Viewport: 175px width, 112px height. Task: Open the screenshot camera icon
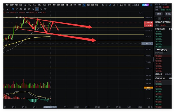(106, 5)
